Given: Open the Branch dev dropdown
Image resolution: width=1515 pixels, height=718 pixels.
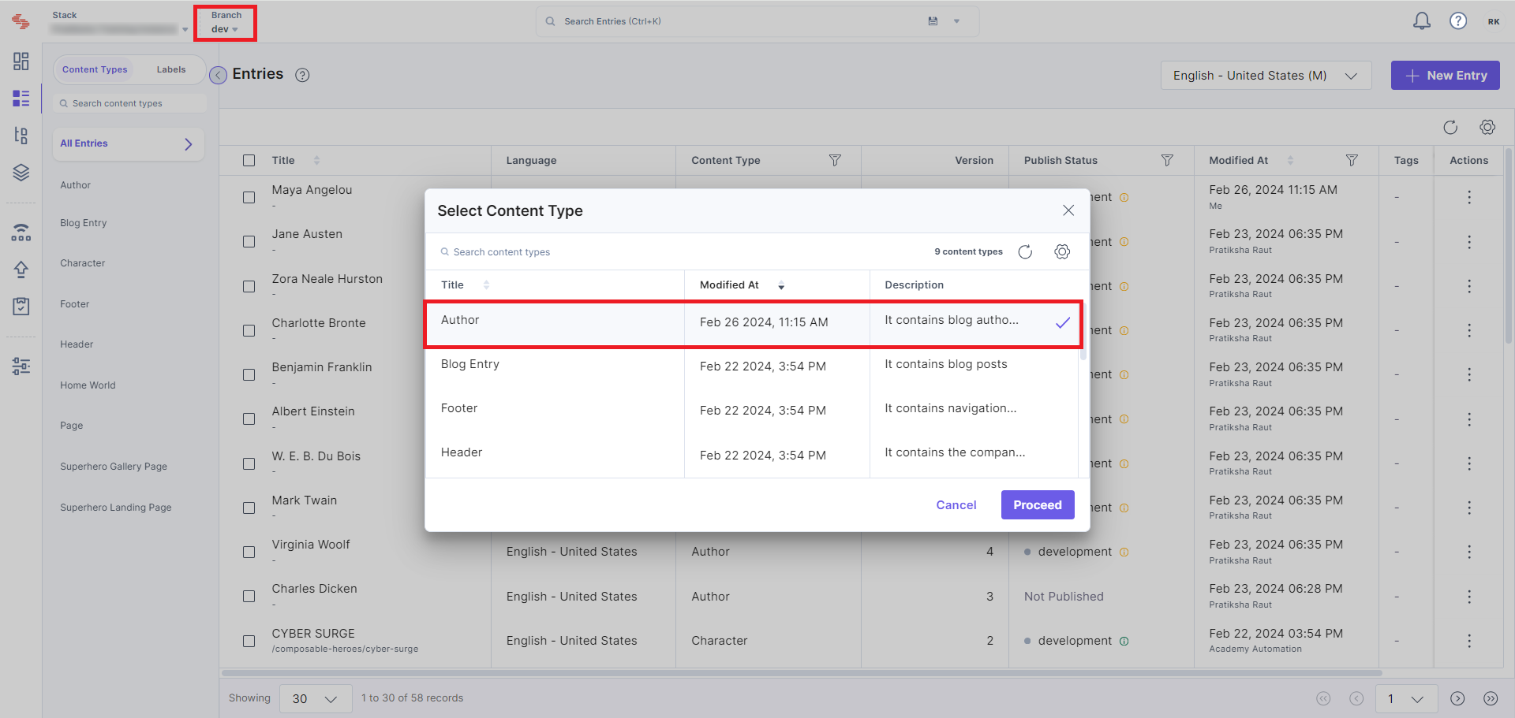Looking at the screenshot, I should [226, 22].
